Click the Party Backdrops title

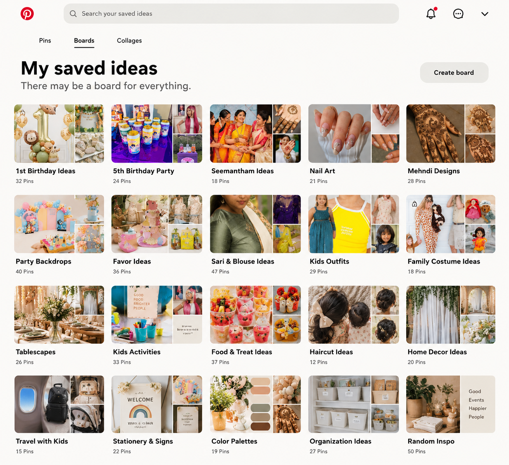click(43, 261)
